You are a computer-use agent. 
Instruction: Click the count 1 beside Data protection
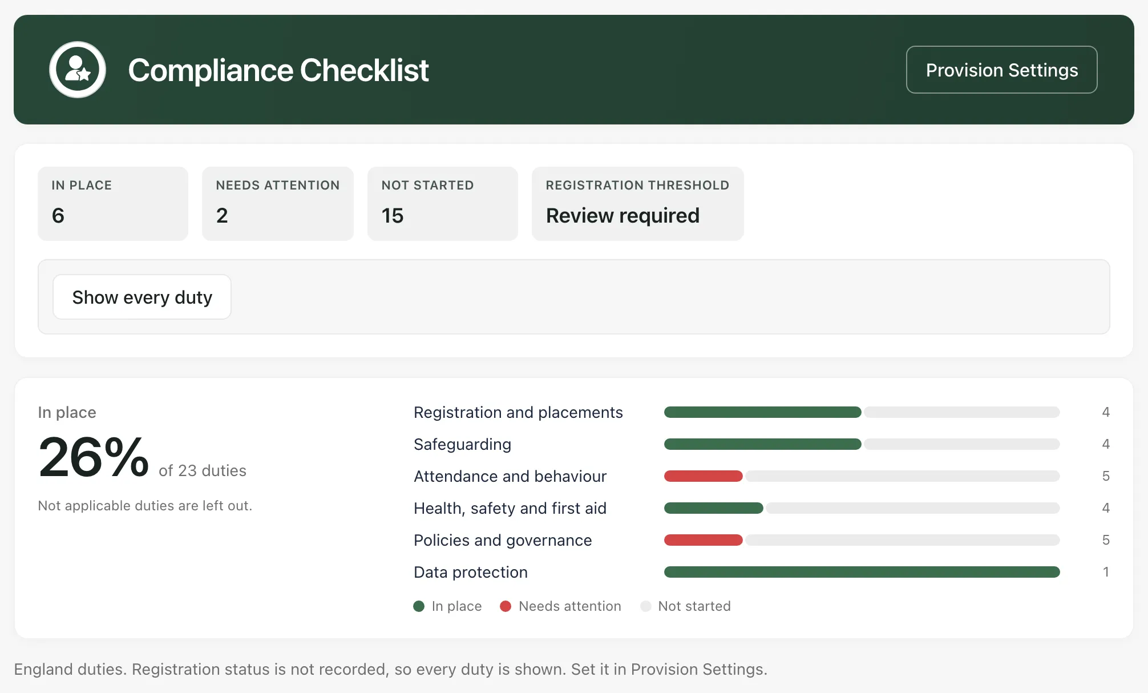tap(1106, 572)
